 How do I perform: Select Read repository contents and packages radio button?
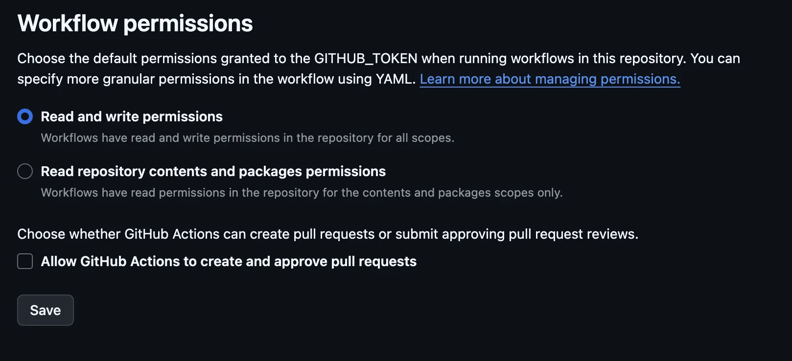tap(25, 171)
